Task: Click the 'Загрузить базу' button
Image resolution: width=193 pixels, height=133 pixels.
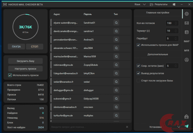Action: [x=26, y=61]
